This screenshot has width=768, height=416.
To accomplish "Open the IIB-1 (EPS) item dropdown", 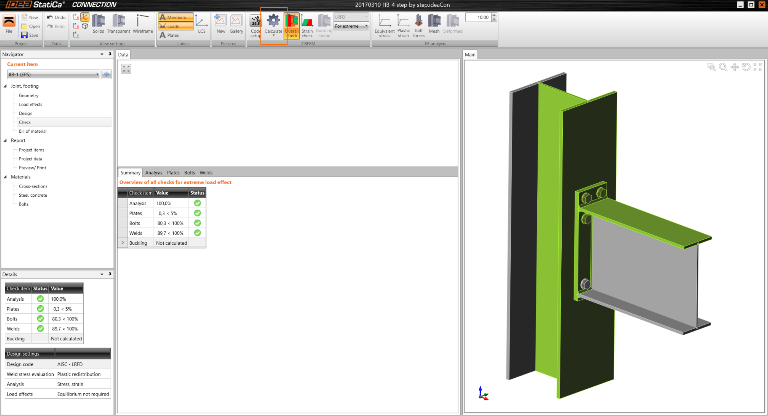I will click(x=97, y=74).
